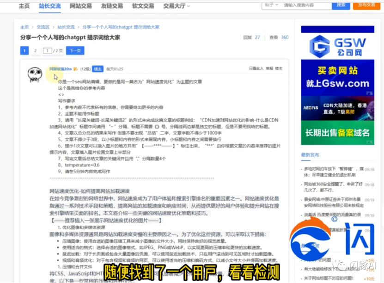
Task: Click the GSW 公司网 logo banner
Action: 337,46
